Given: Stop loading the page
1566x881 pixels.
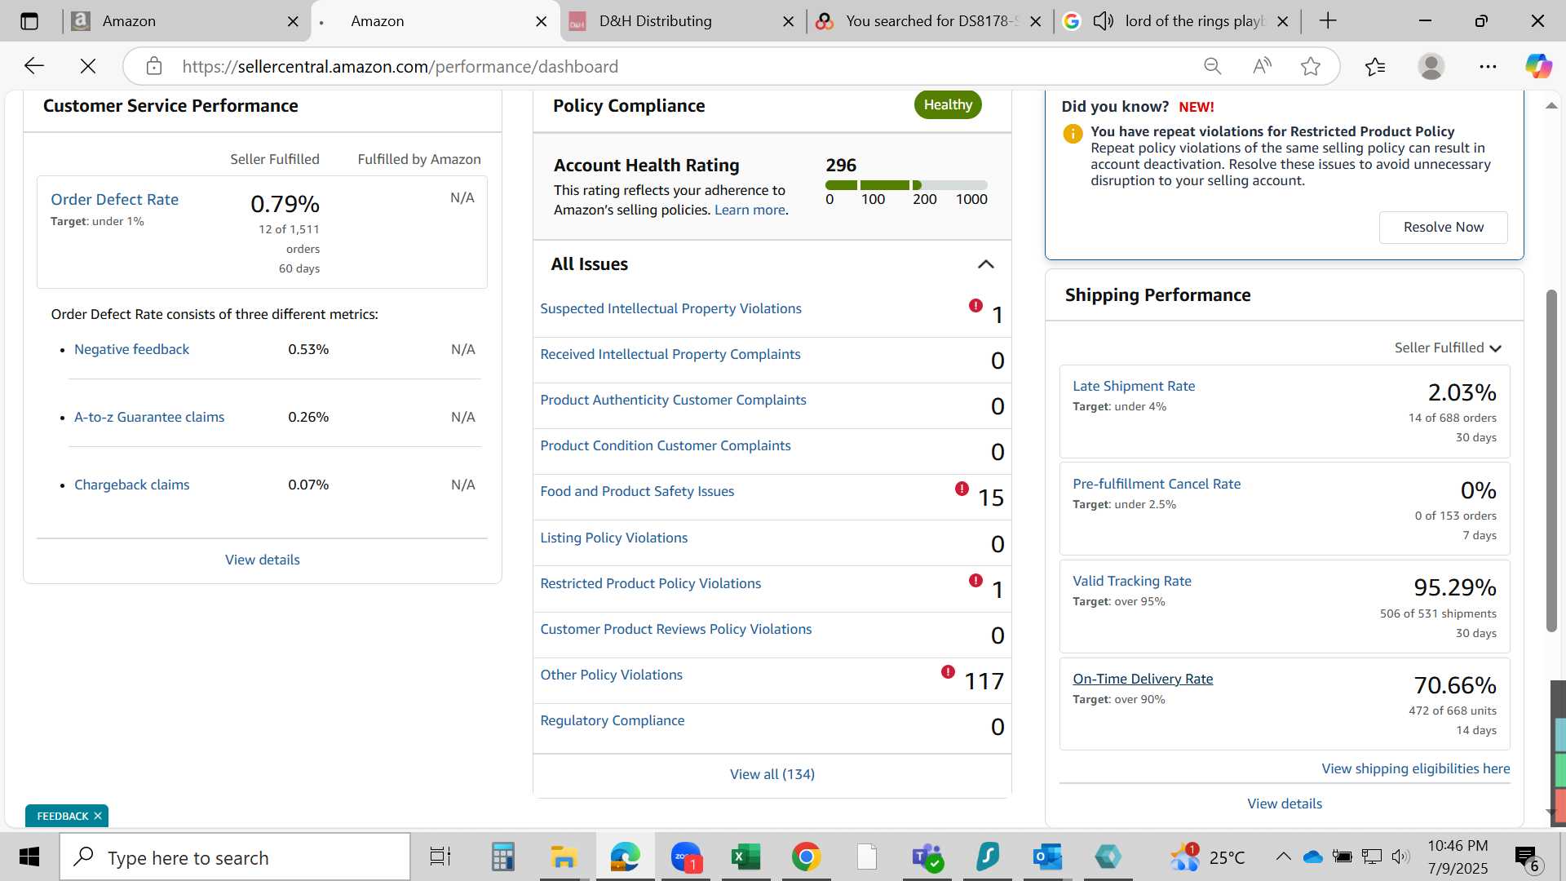Looking at the screenshot, I should tap(88, 66).
